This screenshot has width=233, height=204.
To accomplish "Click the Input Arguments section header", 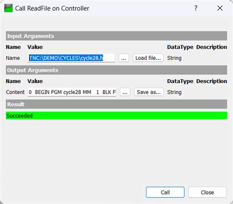I will point(116,36).
